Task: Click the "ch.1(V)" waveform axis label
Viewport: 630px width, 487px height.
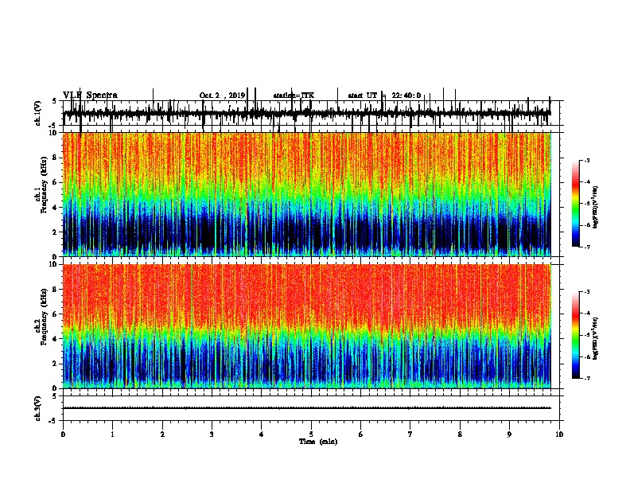Action: click(x=38, y=113)
